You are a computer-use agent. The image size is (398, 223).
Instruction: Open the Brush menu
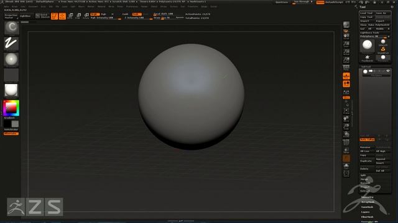(x=15, y=7)
